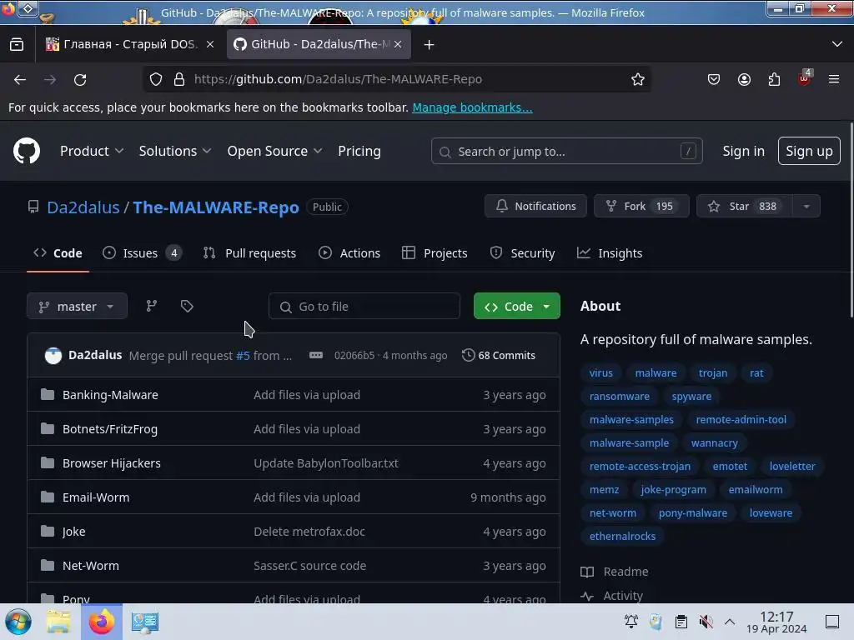The width and height of the screenshot is (854, 640).
Task: Open the branches icon next to master
Action: pos(152,306)
